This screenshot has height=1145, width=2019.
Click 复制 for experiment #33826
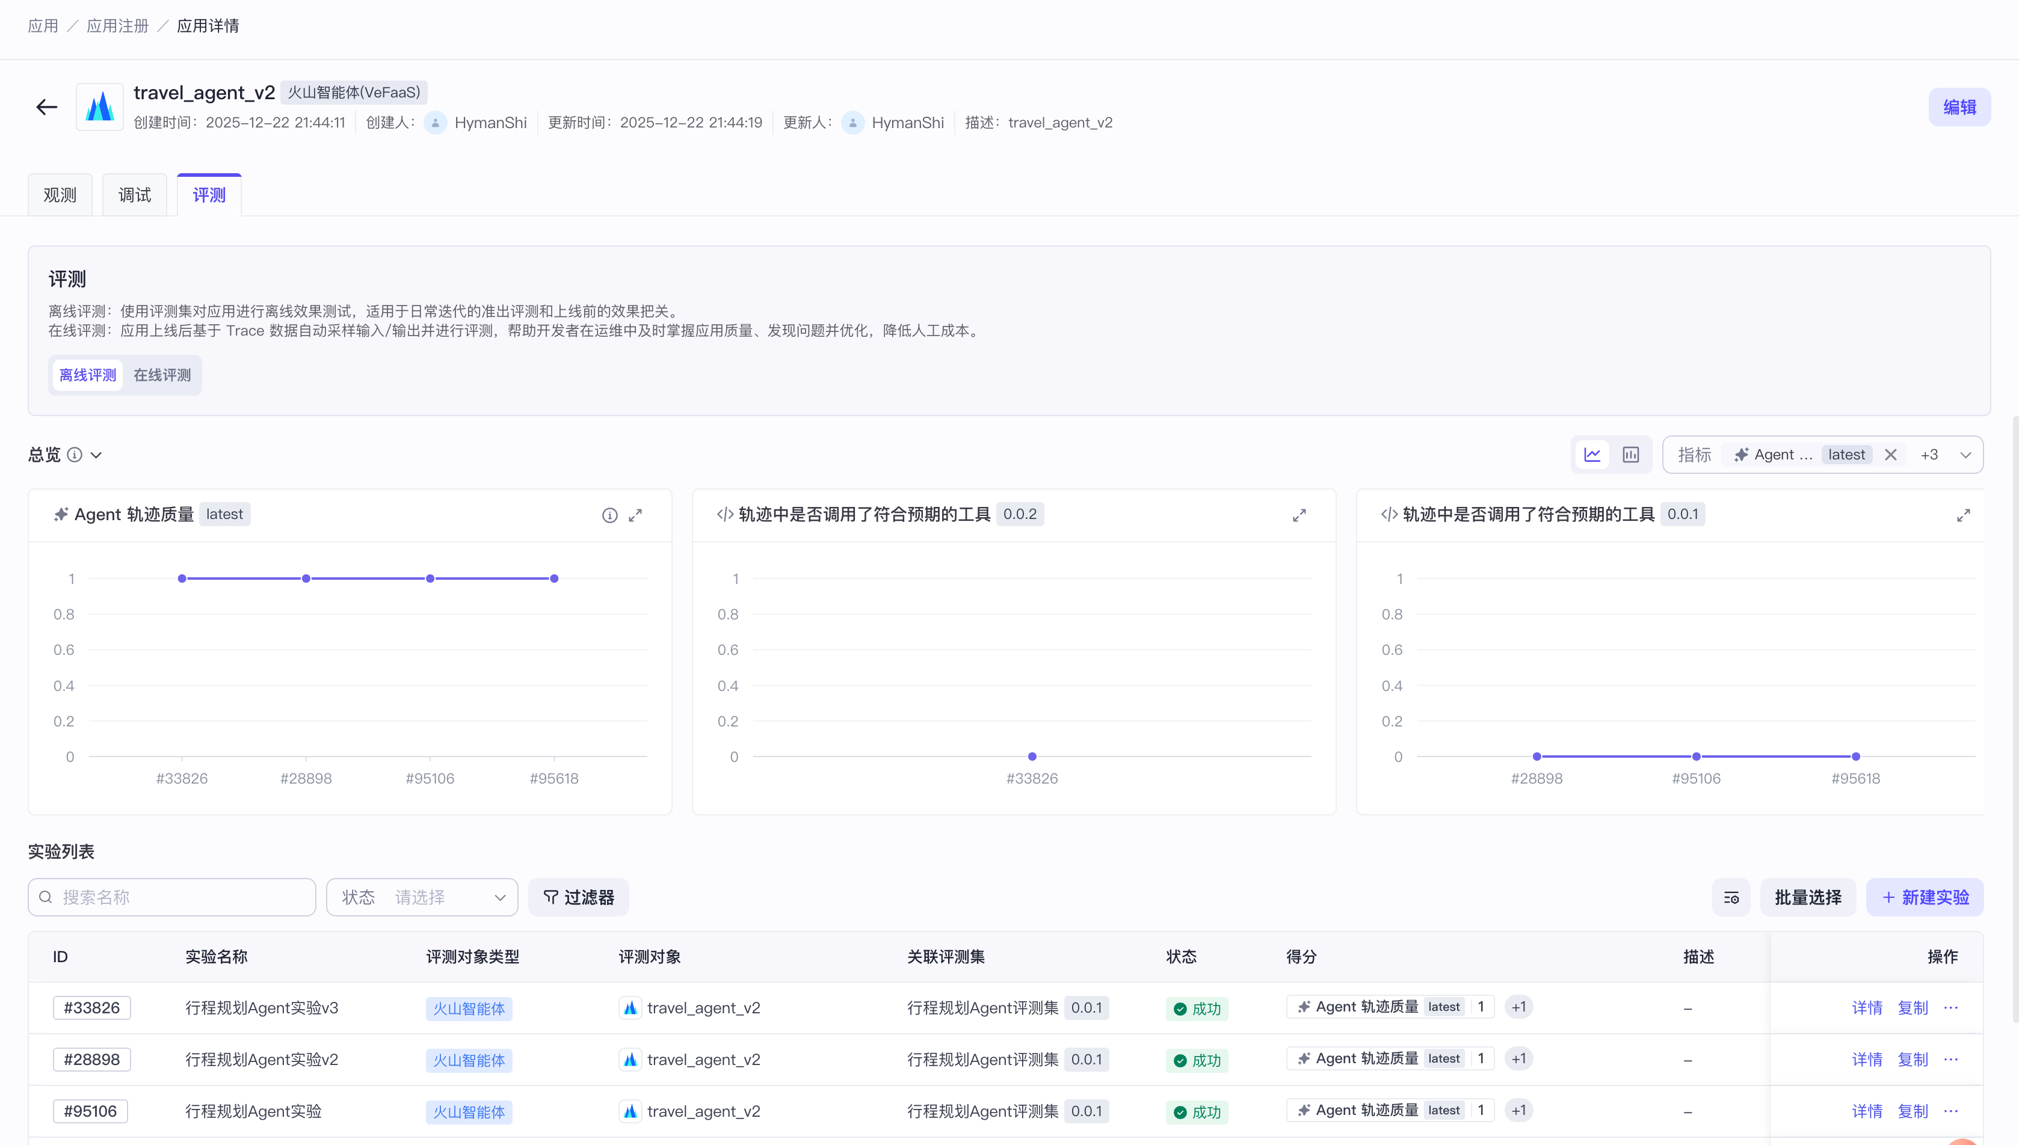tap(1913, 1007)
